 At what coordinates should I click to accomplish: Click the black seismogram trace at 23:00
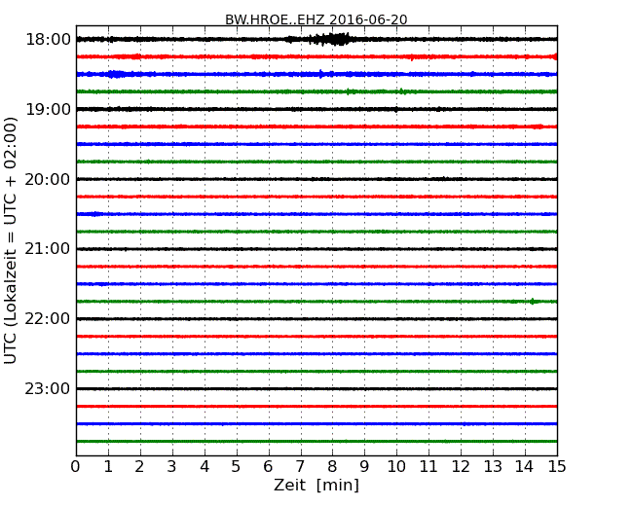316,388
